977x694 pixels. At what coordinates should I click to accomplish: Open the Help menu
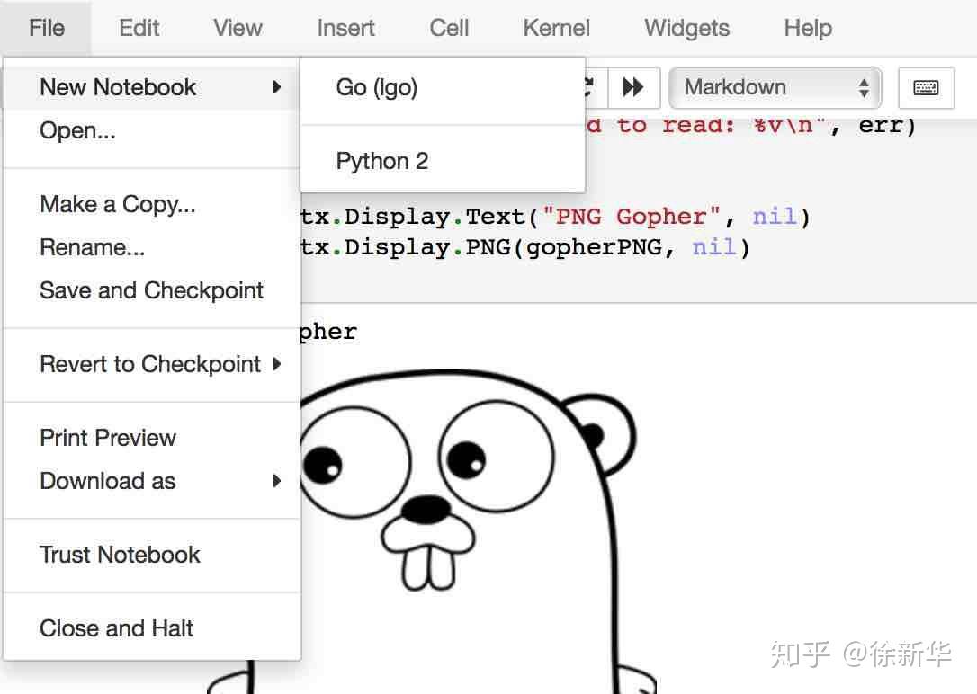click(806, 28)
